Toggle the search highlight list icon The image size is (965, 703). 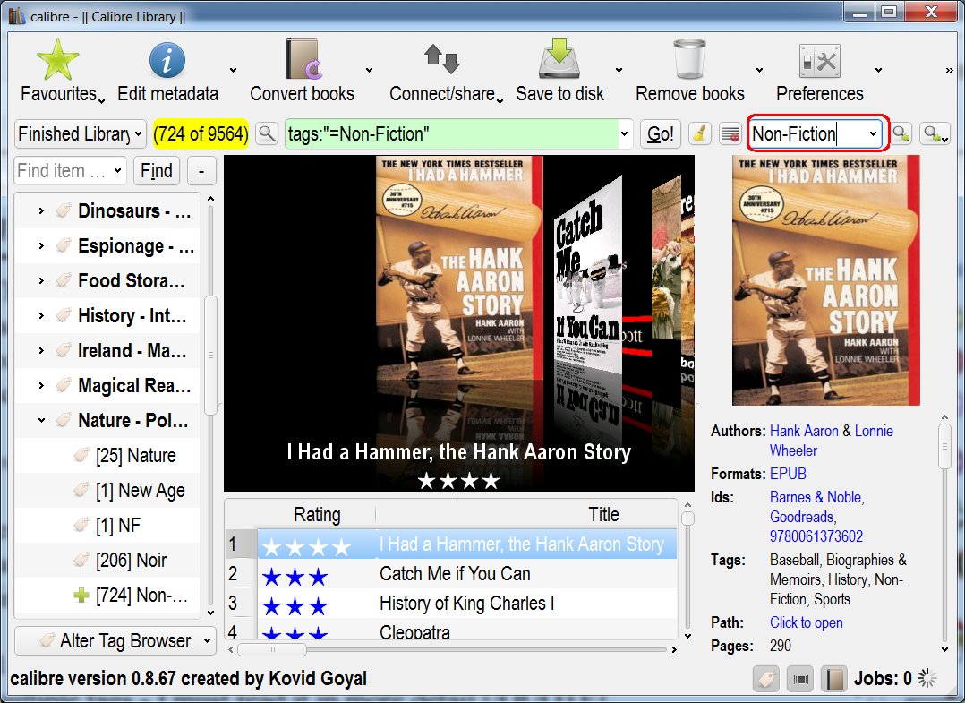[x=730, y=133]
